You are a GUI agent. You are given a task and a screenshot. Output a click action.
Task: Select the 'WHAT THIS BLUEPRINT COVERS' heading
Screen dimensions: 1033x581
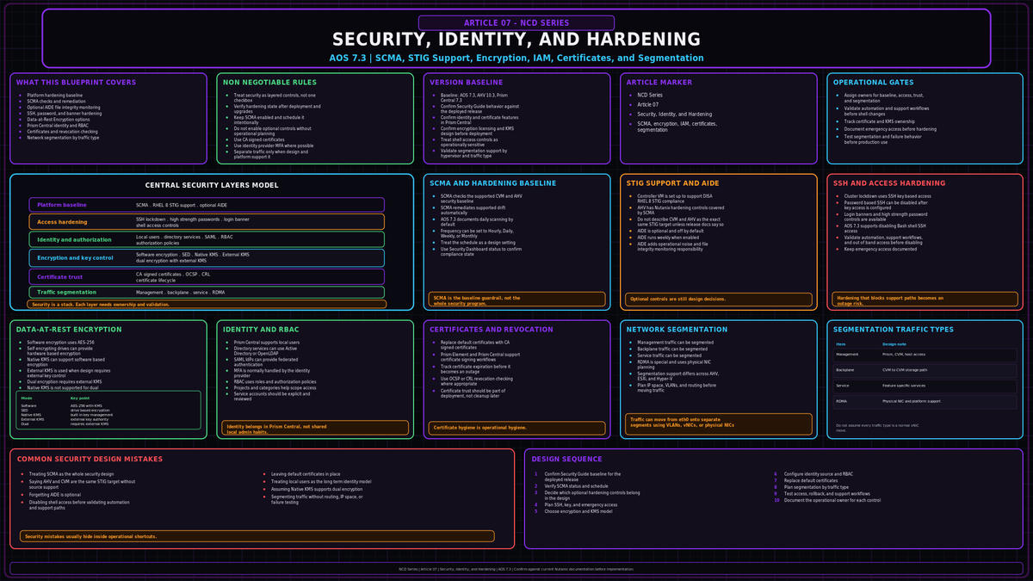coord(76,83)
